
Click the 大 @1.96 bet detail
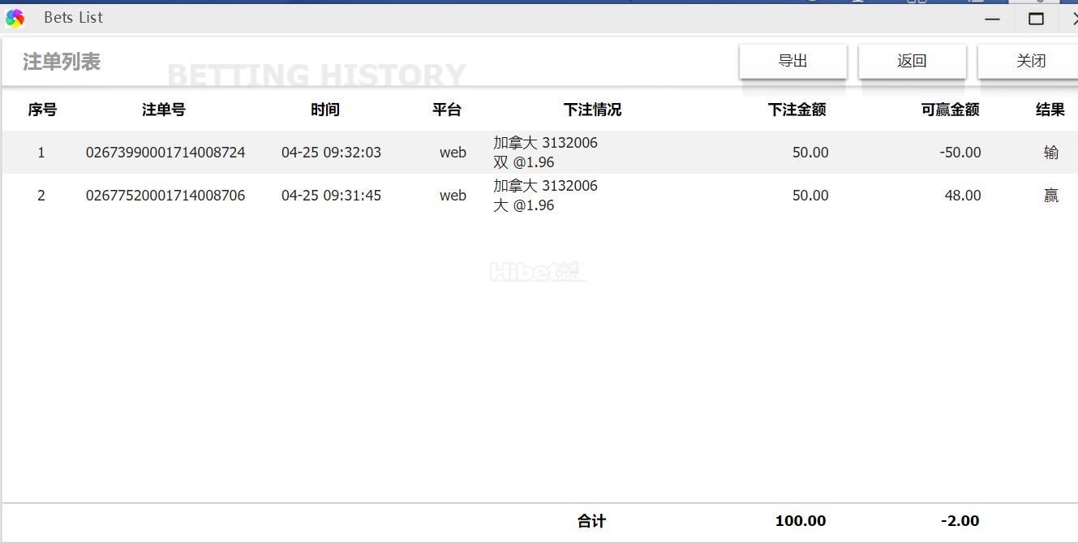(524, 205)
